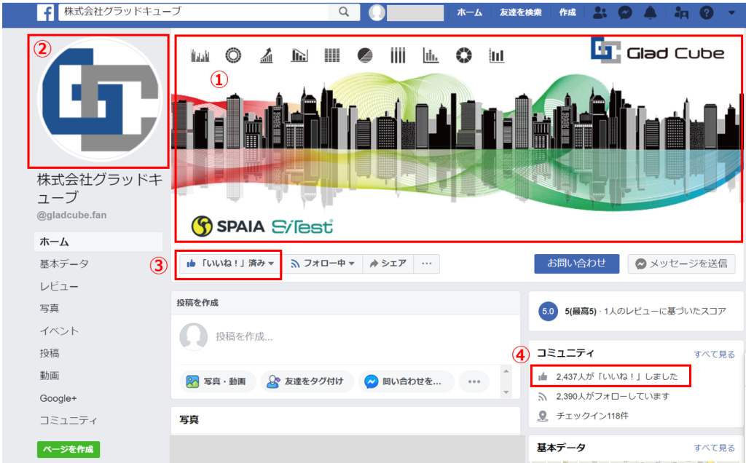Open the Glad Cube profile picture
746x463 pixels.
pos(99,99)
